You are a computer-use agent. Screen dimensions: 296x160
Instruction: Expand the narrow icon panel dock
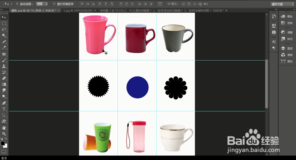tap(276, 9)
